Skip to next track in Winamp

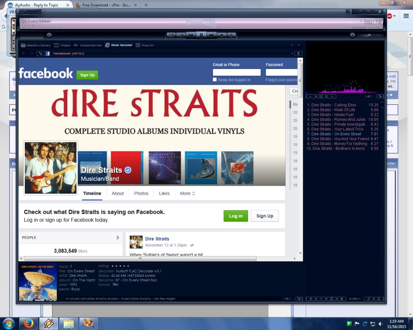pos(211,35)
